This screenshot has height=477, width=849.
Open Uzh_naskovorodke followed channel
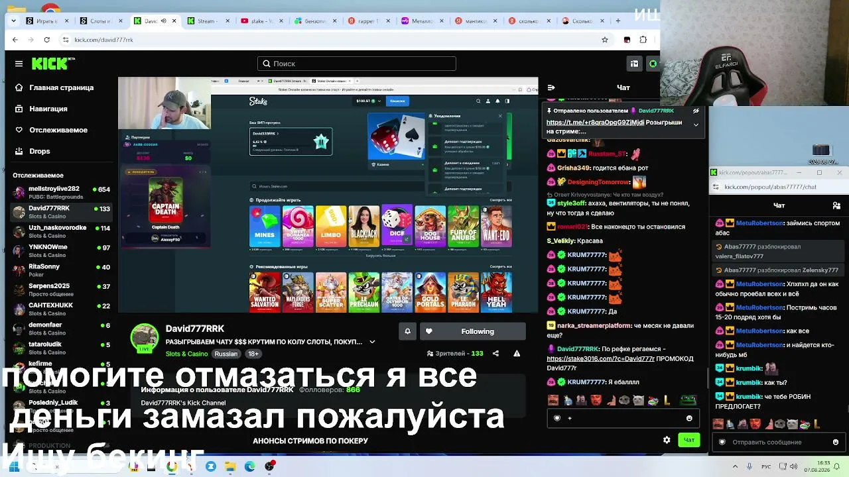[x=61, y=231]
